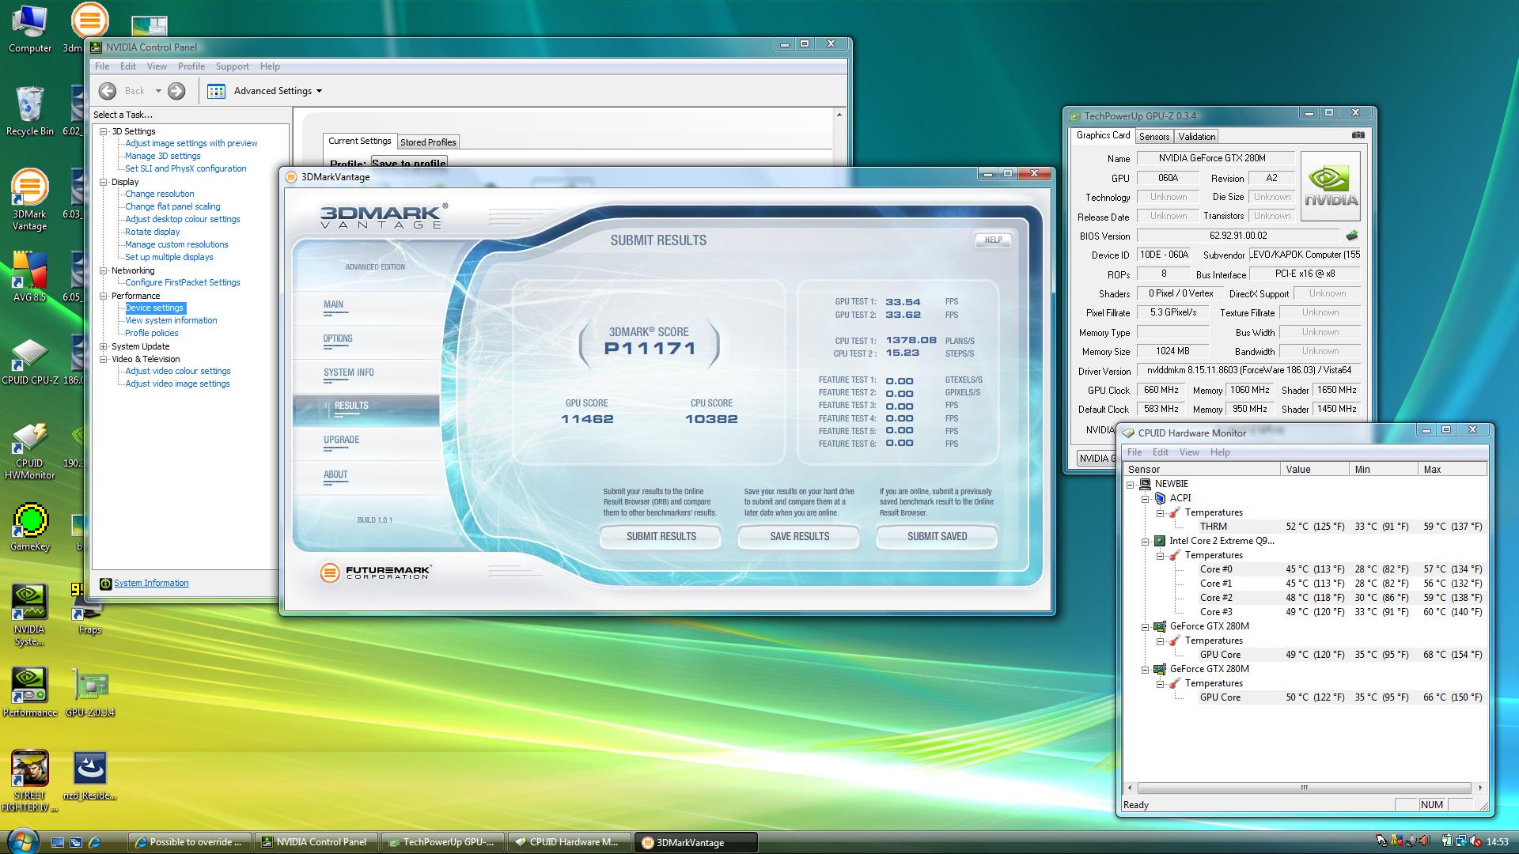This screenshot has height=854, width=1519.
Task: Open Back history dropdown arrow
Action: point(158,91)
